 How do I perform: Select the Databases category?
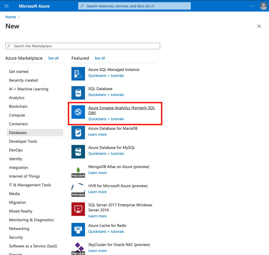18,132
